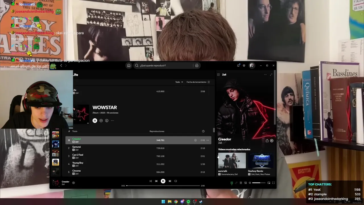The image size is (364, 205).
Task: Sort by Título column header
Action: pos(75,131)
